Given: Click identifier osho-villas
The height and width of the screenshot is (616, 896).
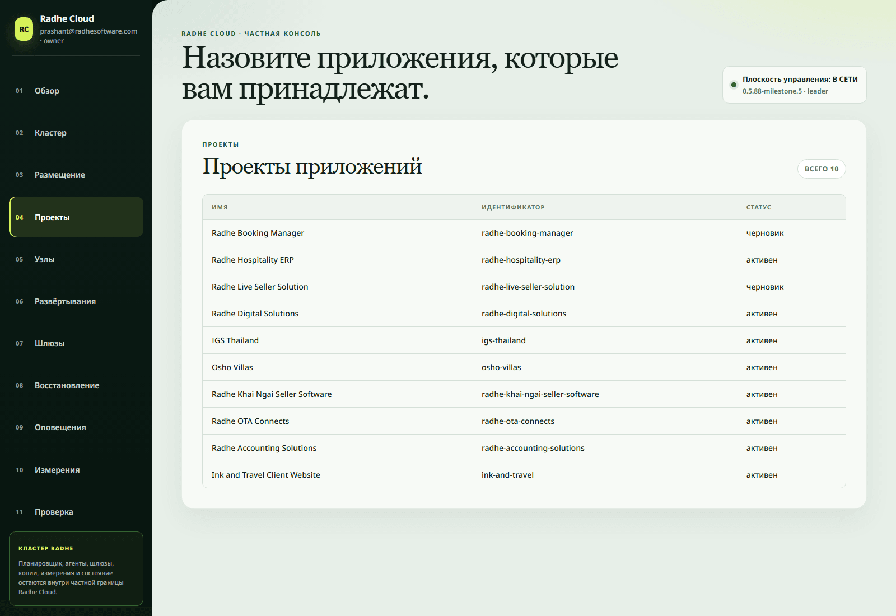Looking at the screenshot, I should pos(501,367).
